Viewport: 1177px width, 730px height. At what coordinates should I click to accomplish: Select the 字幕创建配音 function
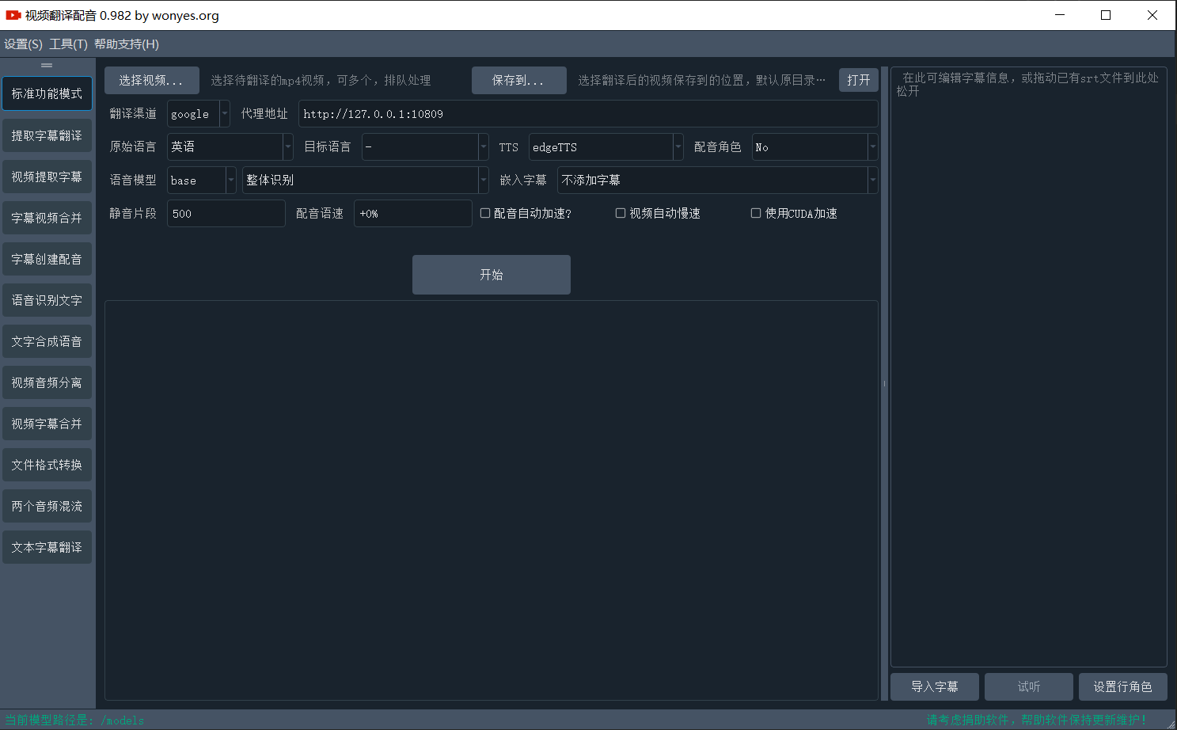47,259
